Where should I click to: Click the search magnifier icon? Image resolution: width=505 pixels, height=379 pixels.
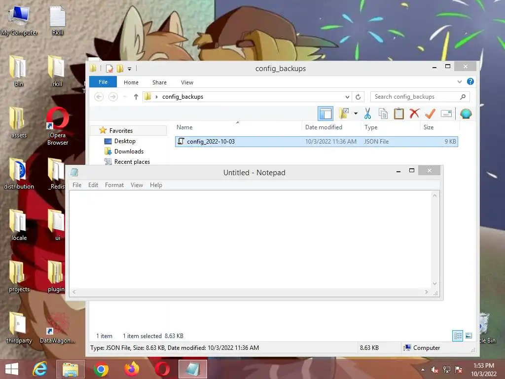(x=463, y=97)
